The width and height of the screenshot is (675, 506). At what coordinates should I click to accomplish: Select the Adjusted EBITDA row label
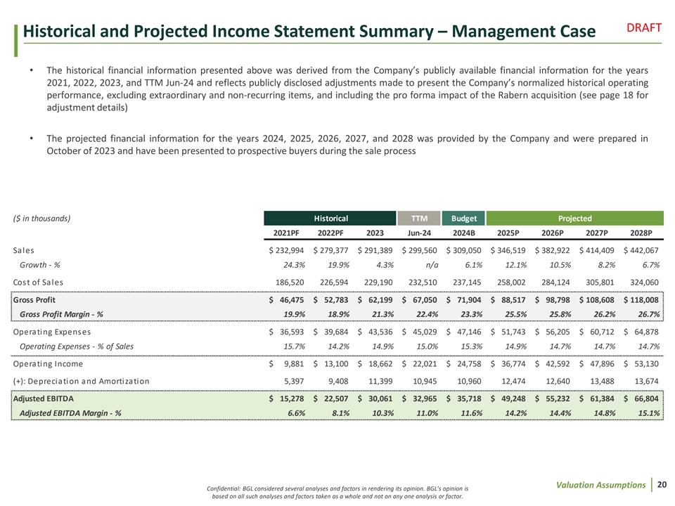pos(44,398)
